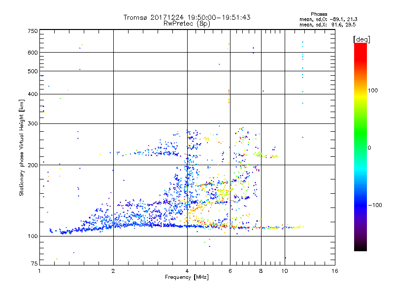
Task: Click the '[deg]' colorbar unit label
Action: pyautogui.click(x=361, y=39)
